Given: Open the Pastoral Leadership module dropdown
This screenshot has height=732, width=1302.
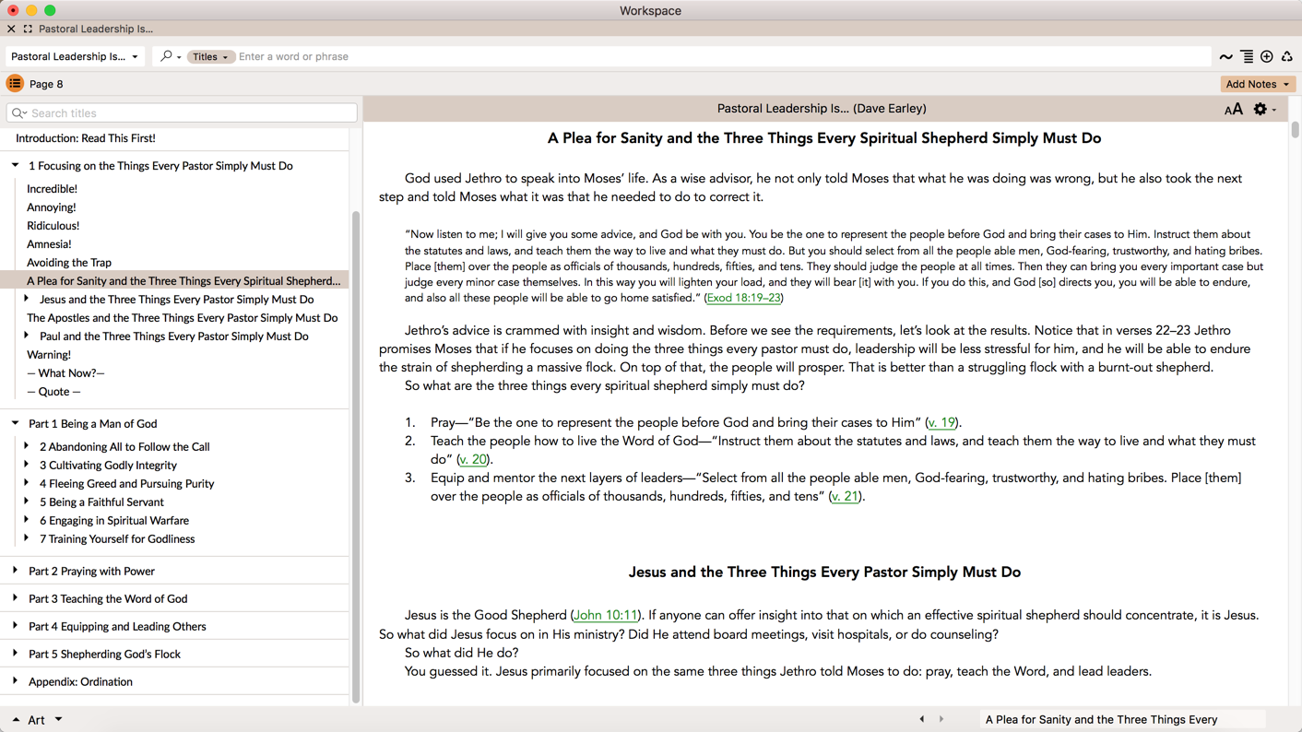Looking at the screenshot, I should (75, 57).
